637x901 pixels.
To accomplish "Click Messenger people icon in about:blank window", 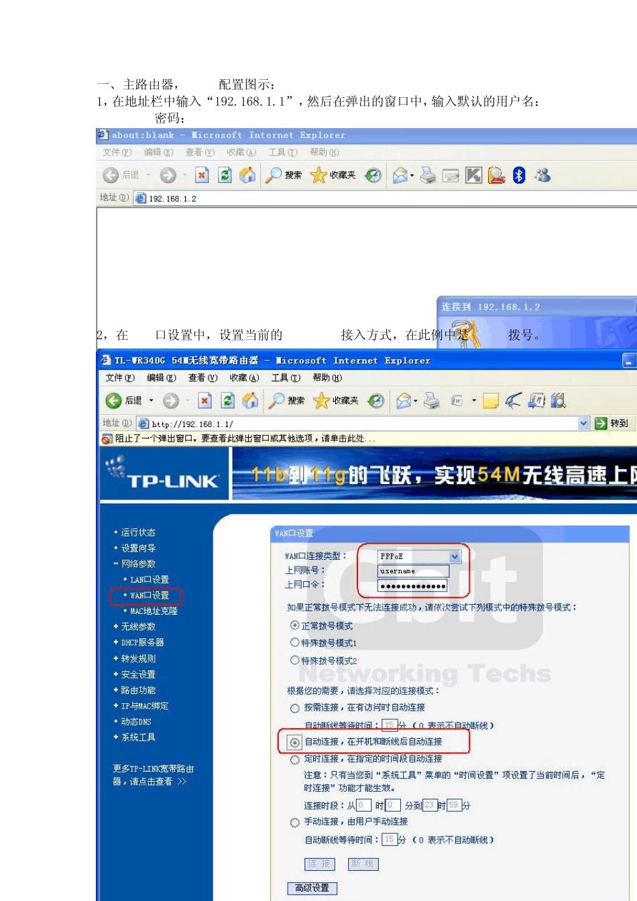I will [x=542, y=175].
